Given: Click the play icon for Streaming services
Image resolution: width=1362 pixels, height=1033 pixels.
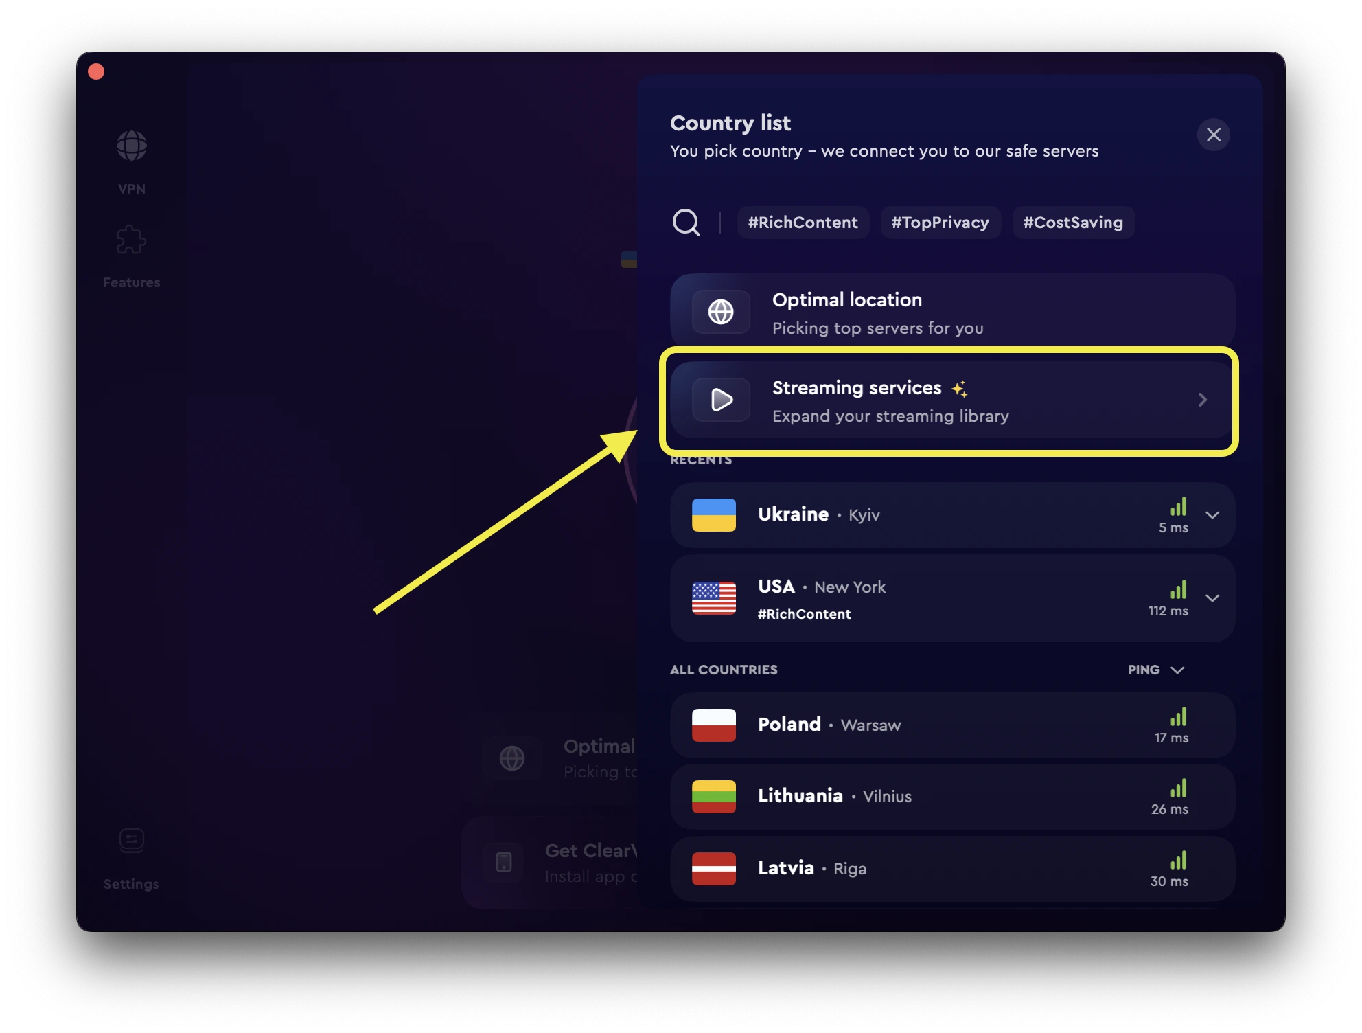Looking at the screenshot, I should pos(720,399).
